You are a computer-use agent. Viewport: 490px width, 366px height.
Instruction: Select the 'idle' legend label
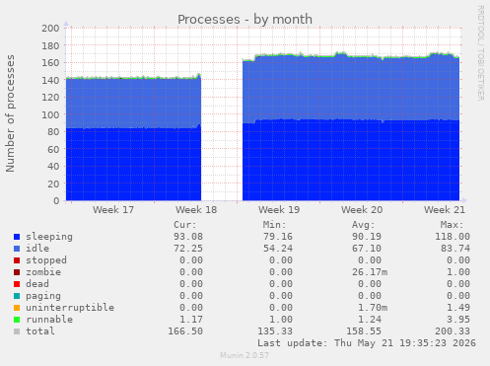click(x=37, y=249)
